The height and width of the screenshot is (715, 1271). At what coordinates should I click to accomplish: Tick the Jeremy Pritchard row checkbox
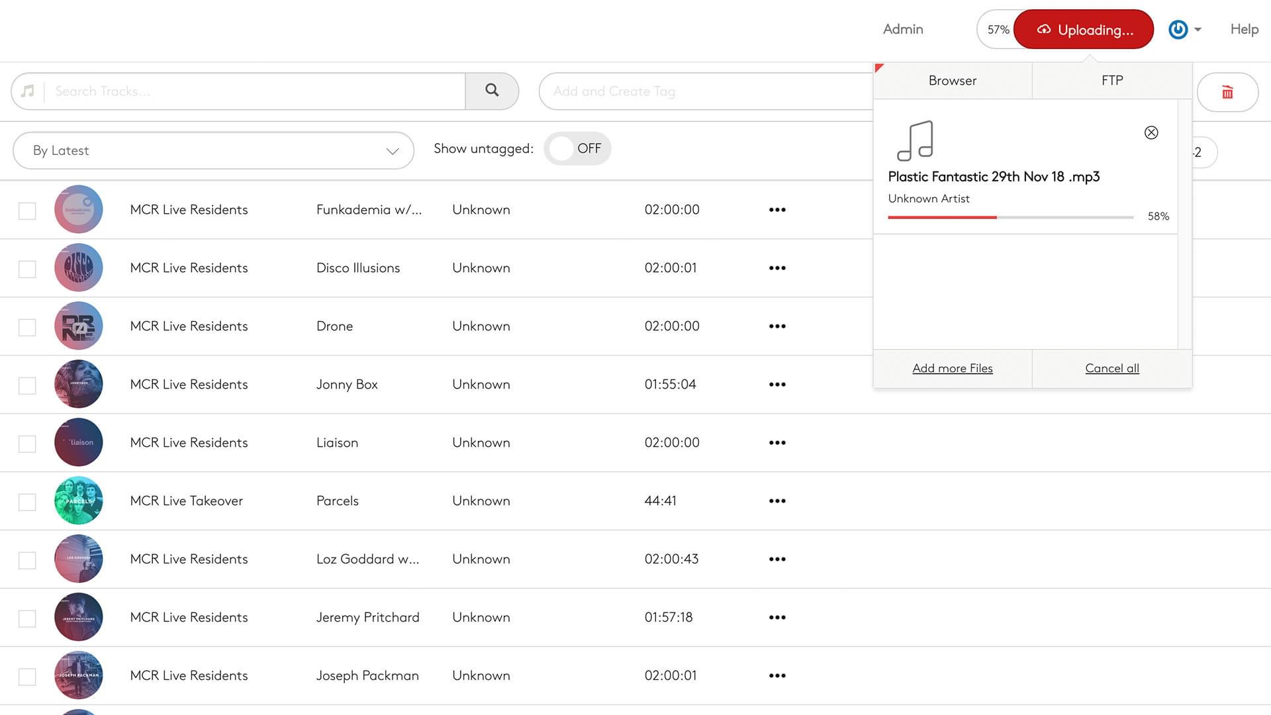27,618
